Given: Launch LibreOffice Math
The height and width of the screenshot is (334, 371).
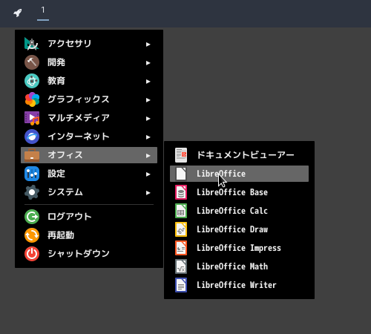Looking at the screenshot, I should click(x=239, y=266).
